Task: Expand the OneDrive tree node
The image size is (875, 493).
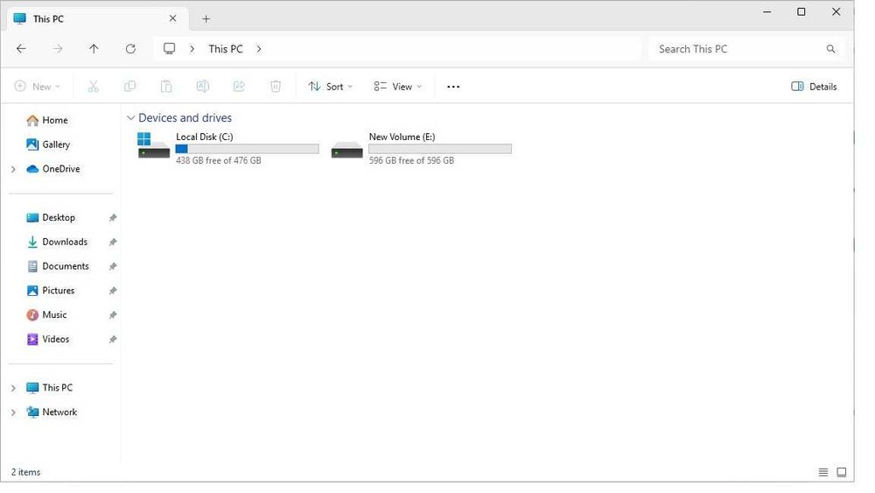Action: [13, 169]
